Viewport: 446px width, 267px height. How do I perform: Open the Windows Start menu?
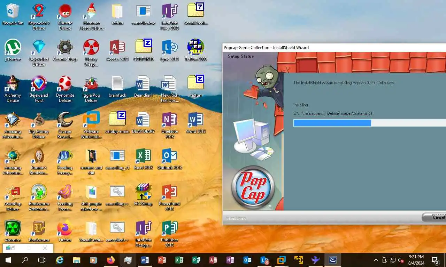[8, 260]
